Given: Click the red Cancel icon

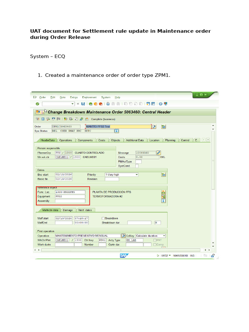Looking at the screenshot, I should (x=101, y=104).
